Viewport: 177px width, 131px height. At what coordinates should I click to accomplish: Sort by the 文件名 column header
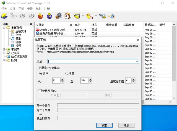point(52,25)
